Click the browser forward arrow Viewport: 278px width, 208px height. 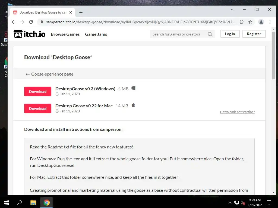click(x=22, y=22)
